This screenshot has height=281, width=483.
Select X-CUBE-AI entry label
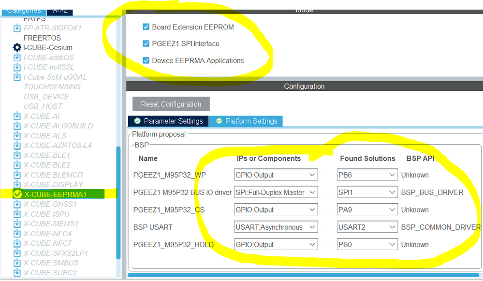[42, 116]
